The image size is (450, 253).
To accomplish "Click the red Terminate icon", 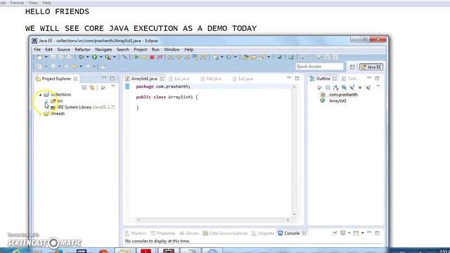I will [x=152, y=57].
